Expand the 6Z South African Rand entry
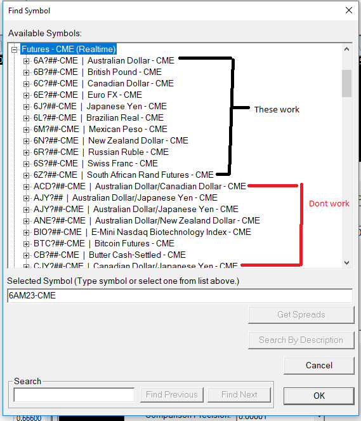Screen dimensions: 361x421 (26, 175)
